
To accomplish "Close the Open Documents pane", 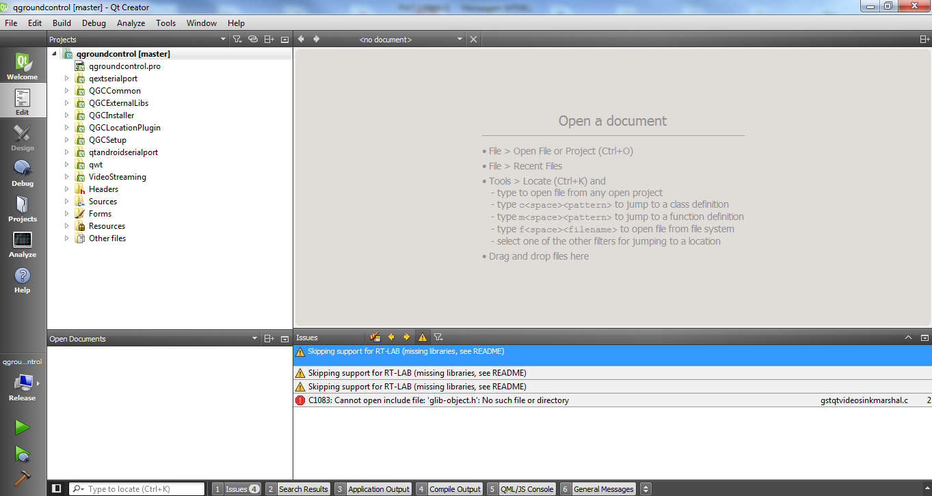I will tap(285, 339).
